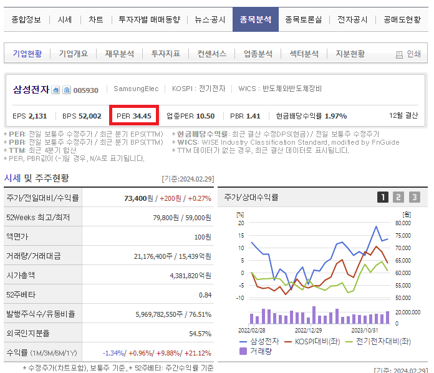Open the 뉴스·공시 tab

click(x=210, y=20)
